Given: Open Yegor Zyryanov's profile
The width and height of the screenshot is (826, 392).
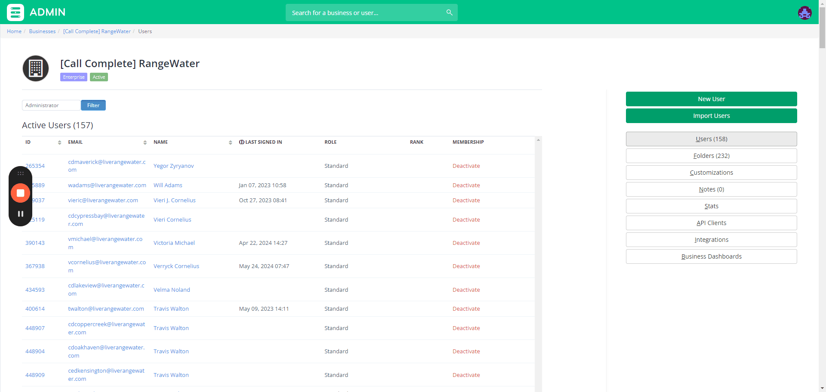Looking at the screenshot, I should coord(174,166).
